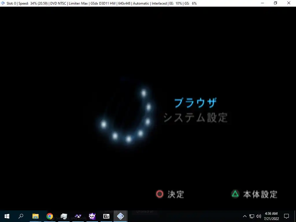Image resolution: width=296 pixels, height=222 pixels.
Task: Open the 7-Zip taskbar icon
Action: coord(106,216)
